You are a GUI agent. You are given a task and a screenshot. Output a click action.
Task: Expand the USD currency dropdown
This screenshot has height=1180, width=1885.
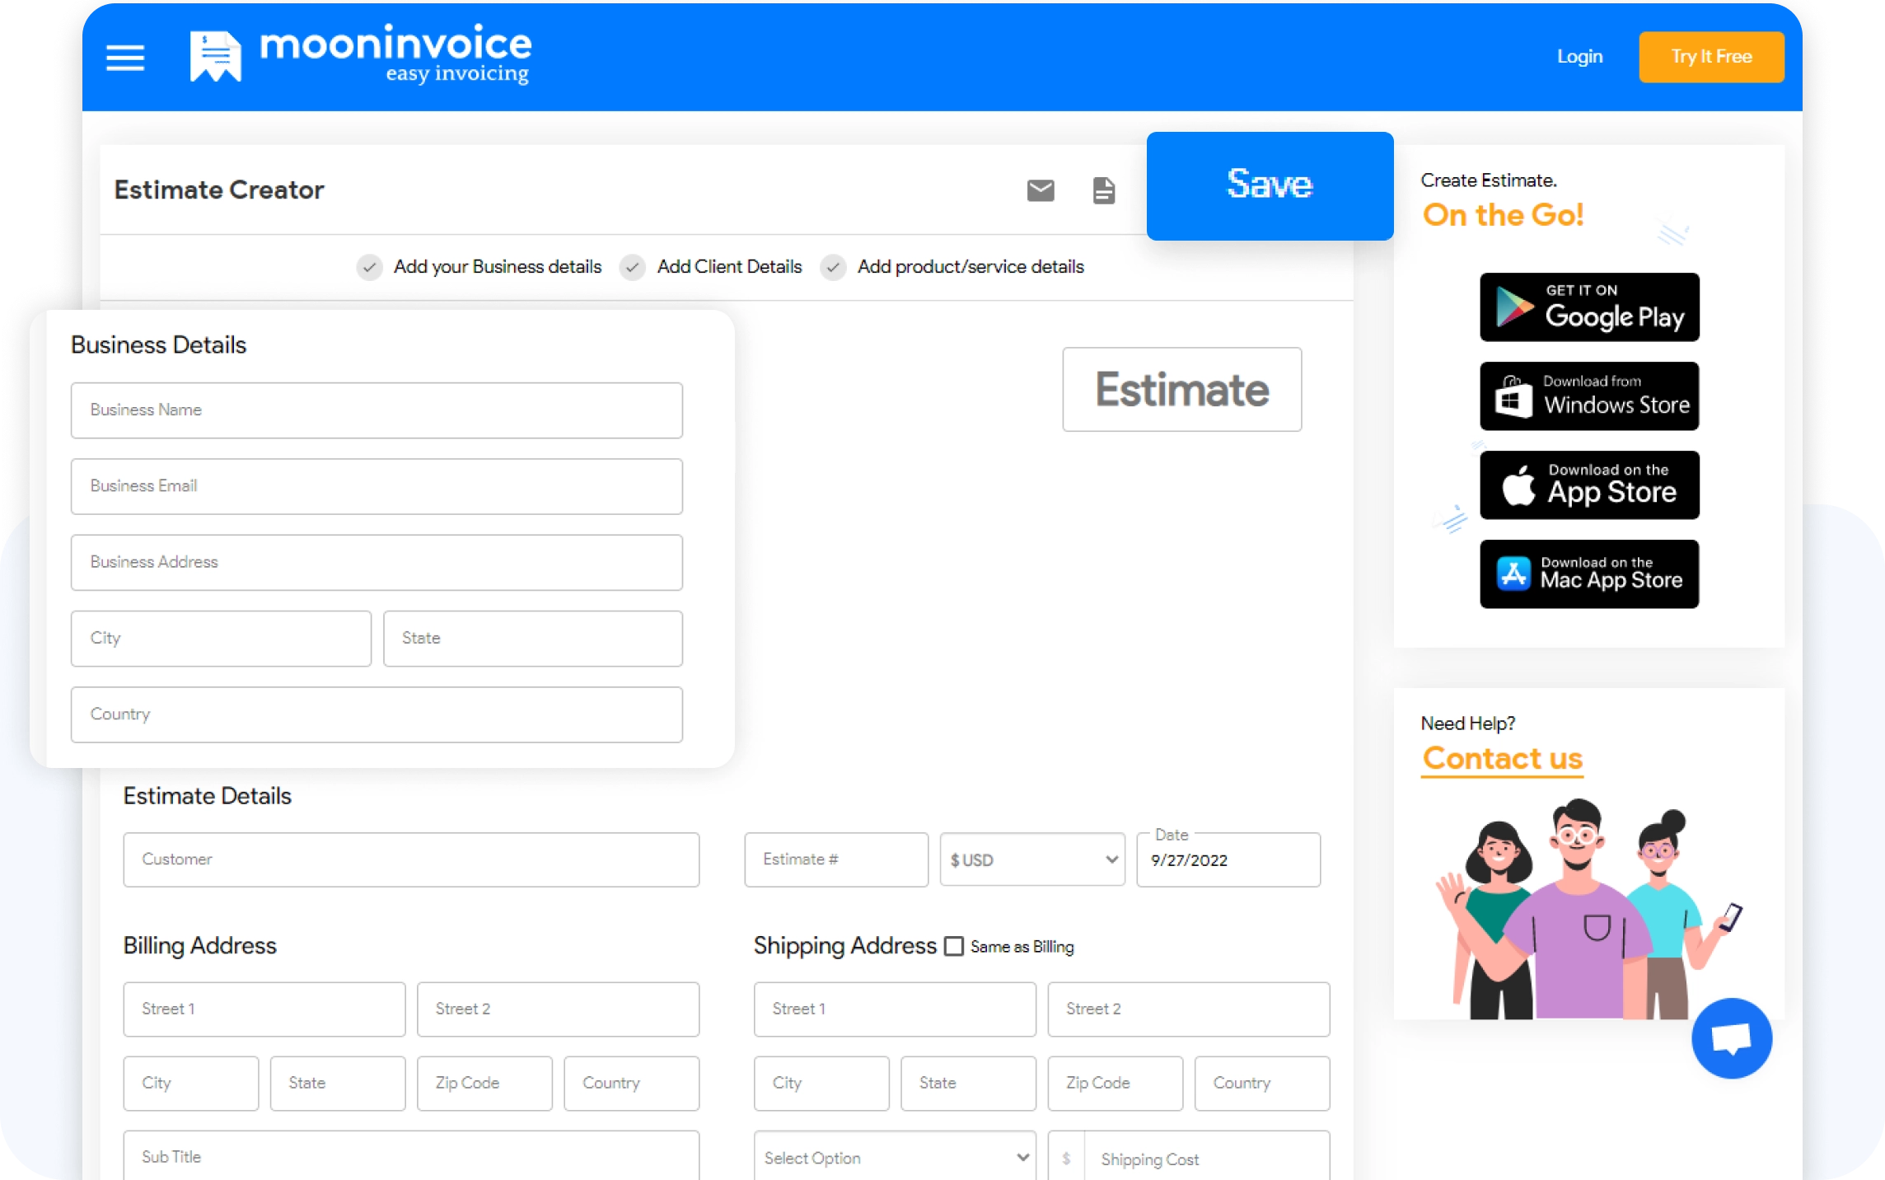pyautogui.click(x=1031, y=859)
